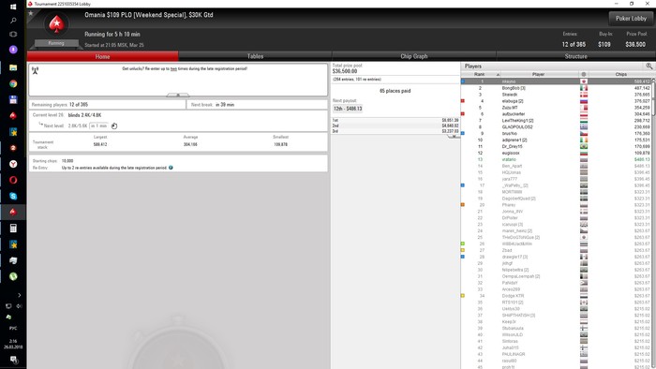656x369 pixels.
Task: Click the blind level clock icon
Action: [114, 125]
